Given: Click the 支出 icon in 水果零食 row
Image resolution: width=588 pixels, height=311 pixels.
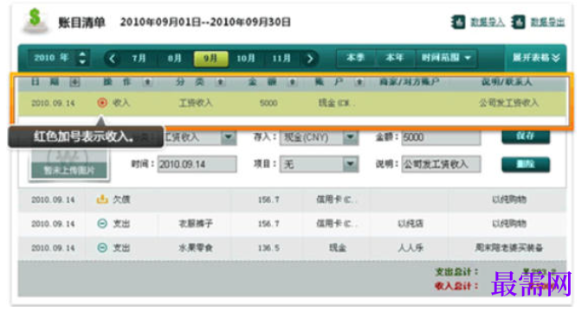Looking at the screenshot, I should coord(102,248).
